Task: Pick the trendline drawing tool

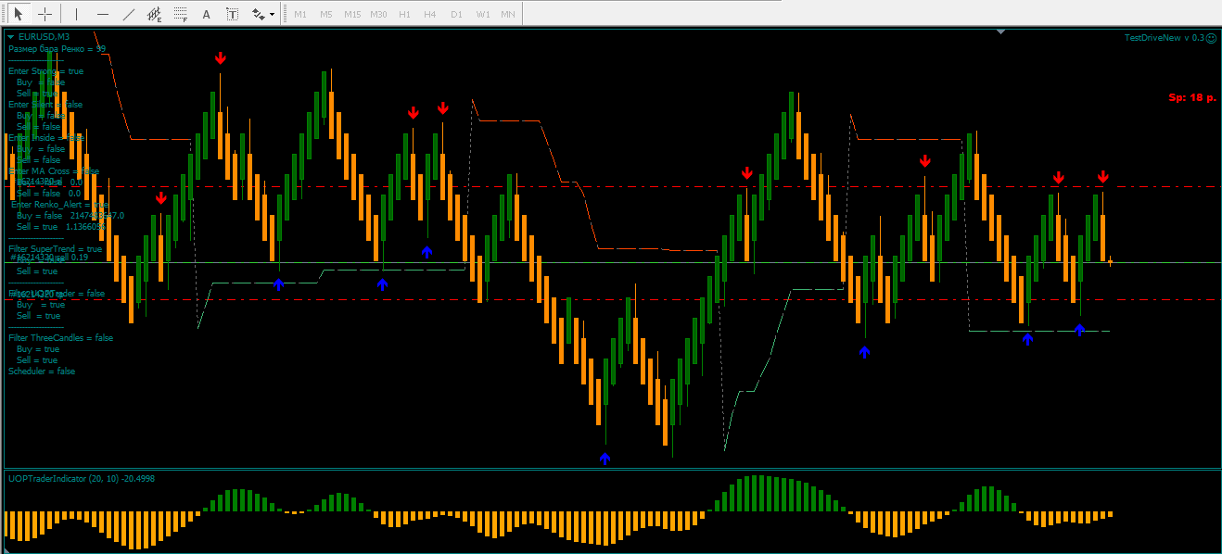Action: 128,14
